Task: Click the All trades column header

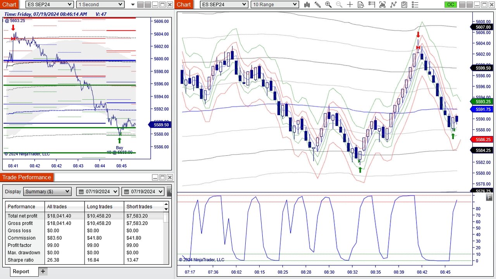Action: tap(64, 207)
